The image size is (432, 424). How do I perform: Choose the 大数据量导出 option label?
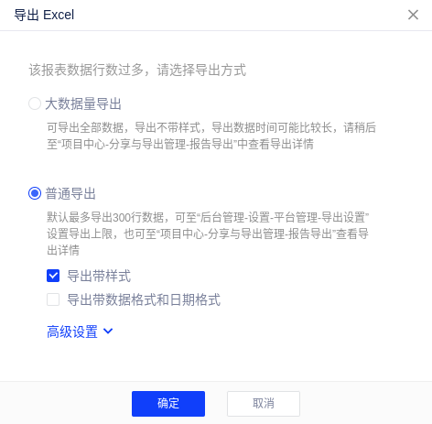pyautogui.click(x=83, y=103)
